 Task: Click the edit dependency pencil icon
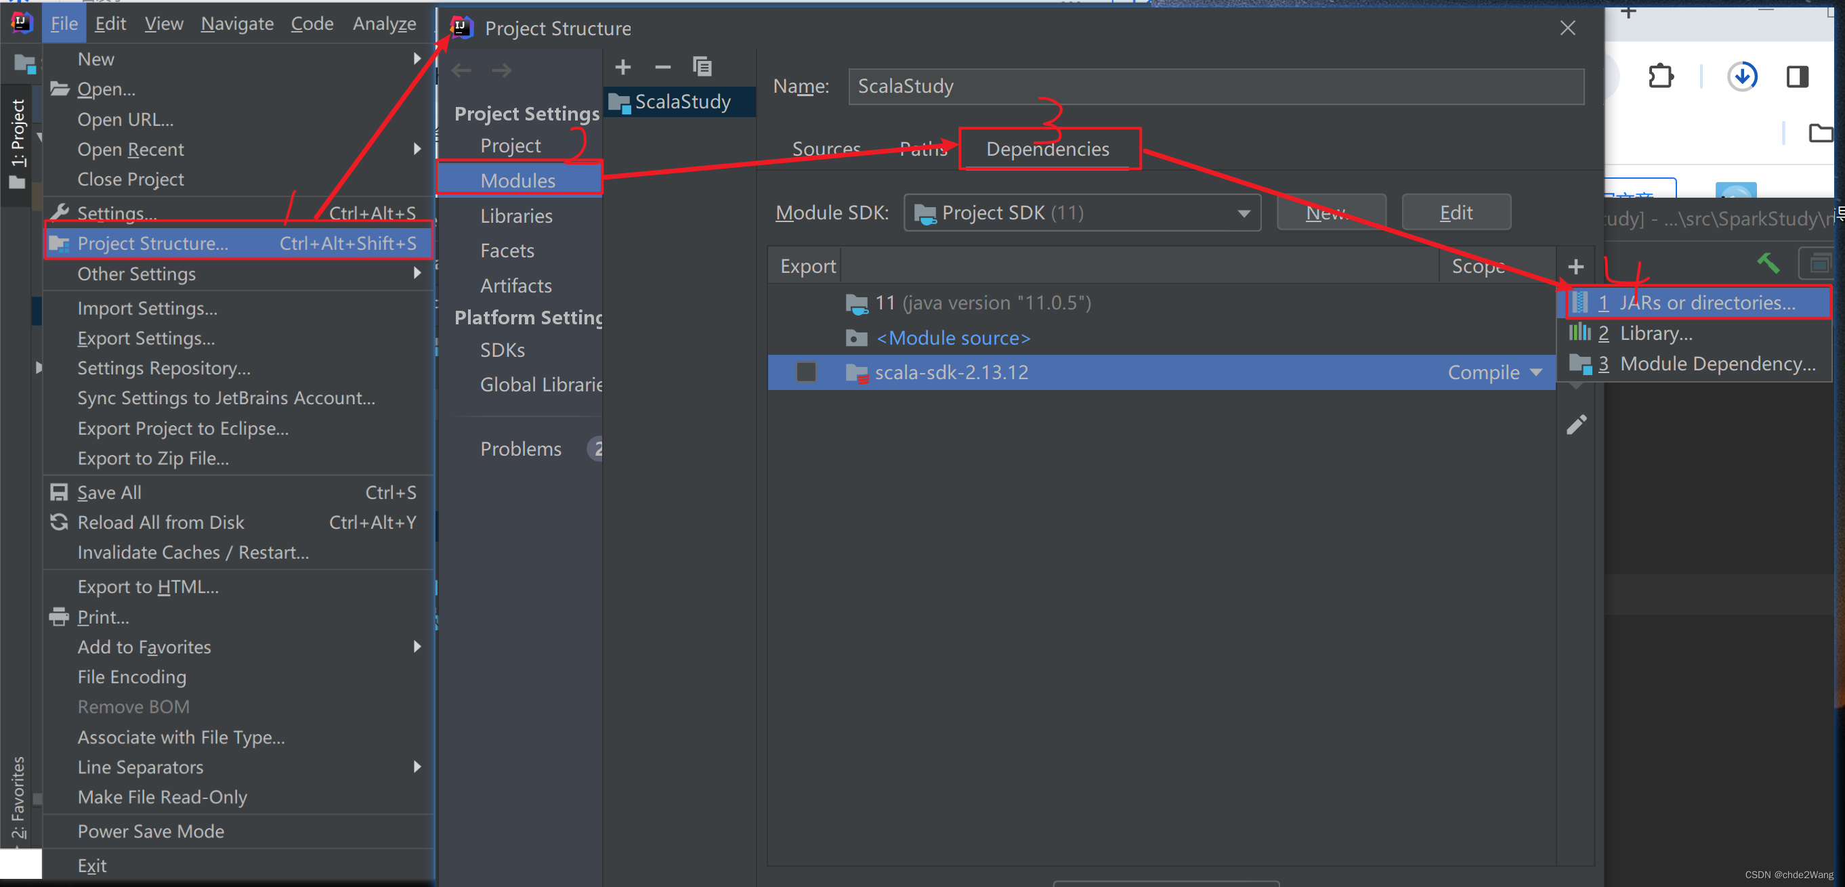tap(1576, 425)
